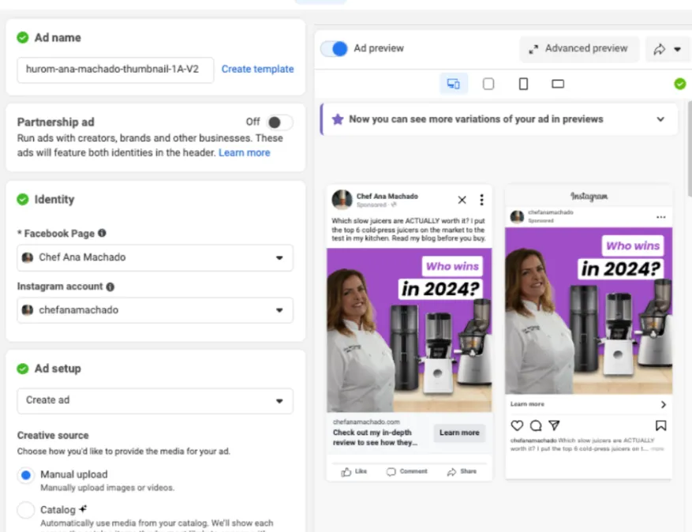
Task: Click the green check next to Identity
Action: point(23,200)
